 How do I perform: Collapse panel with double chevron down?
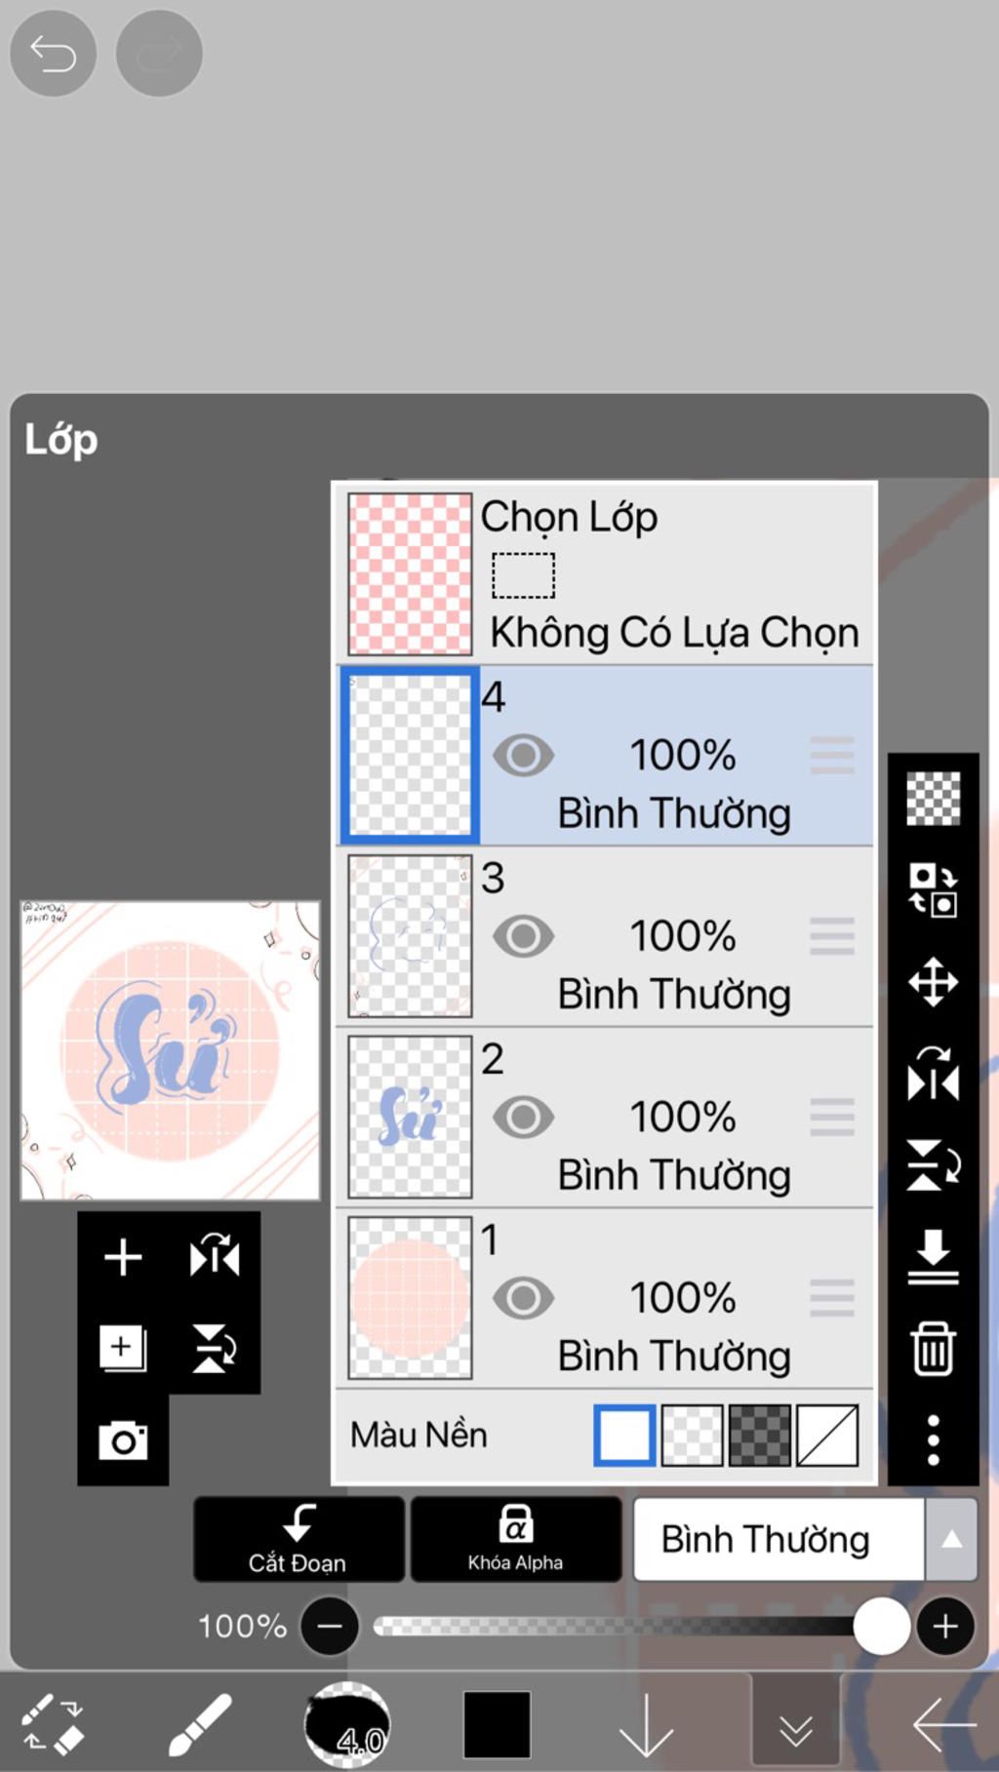tap(796, 1725)
